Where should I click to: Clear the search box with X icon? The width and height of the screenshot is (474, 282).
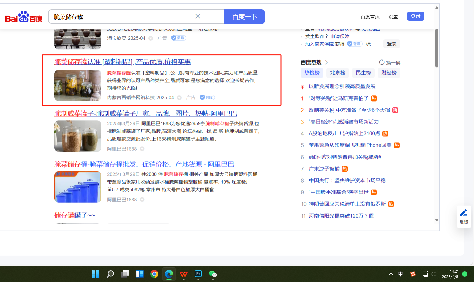click(x=198, y=16)
